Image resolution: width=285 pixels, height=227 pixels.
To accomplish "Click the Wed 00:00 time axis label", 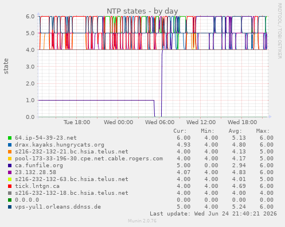I will click(118, 122).
